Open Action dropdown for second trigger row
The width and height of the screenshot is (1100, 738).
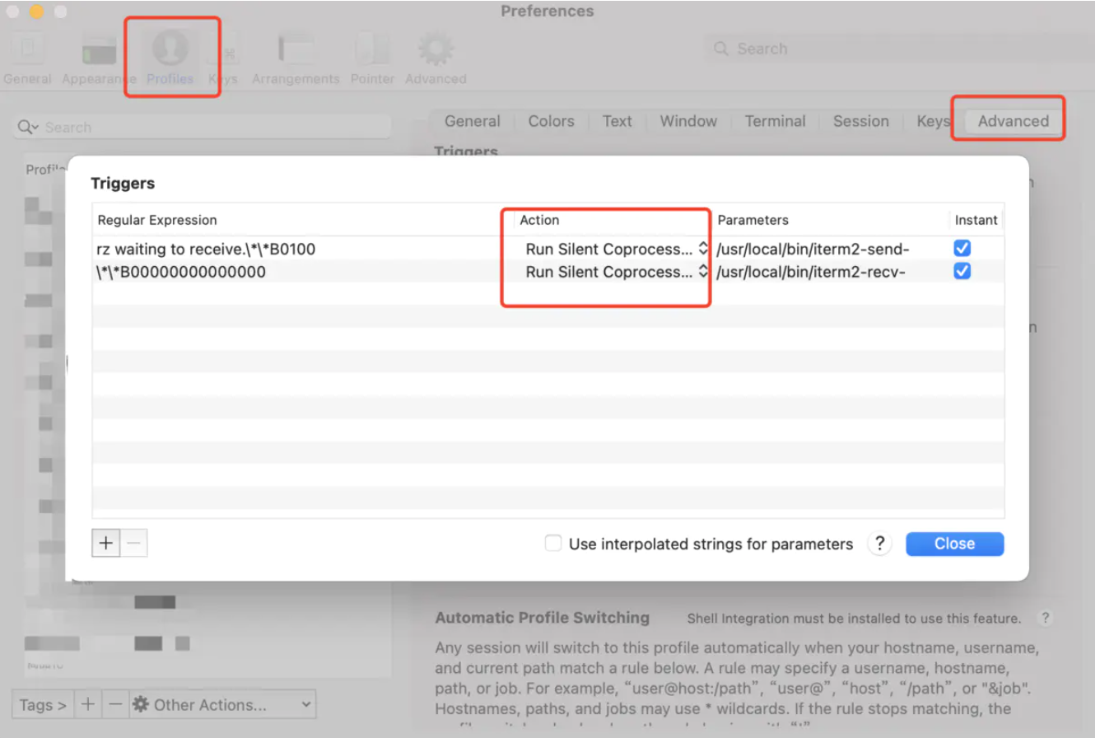pos(617,272)
